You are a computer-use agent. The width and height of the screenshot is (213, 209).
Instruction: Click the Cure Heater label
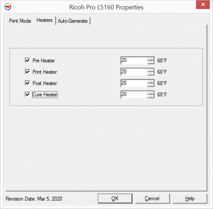click(x=45, y=94)
